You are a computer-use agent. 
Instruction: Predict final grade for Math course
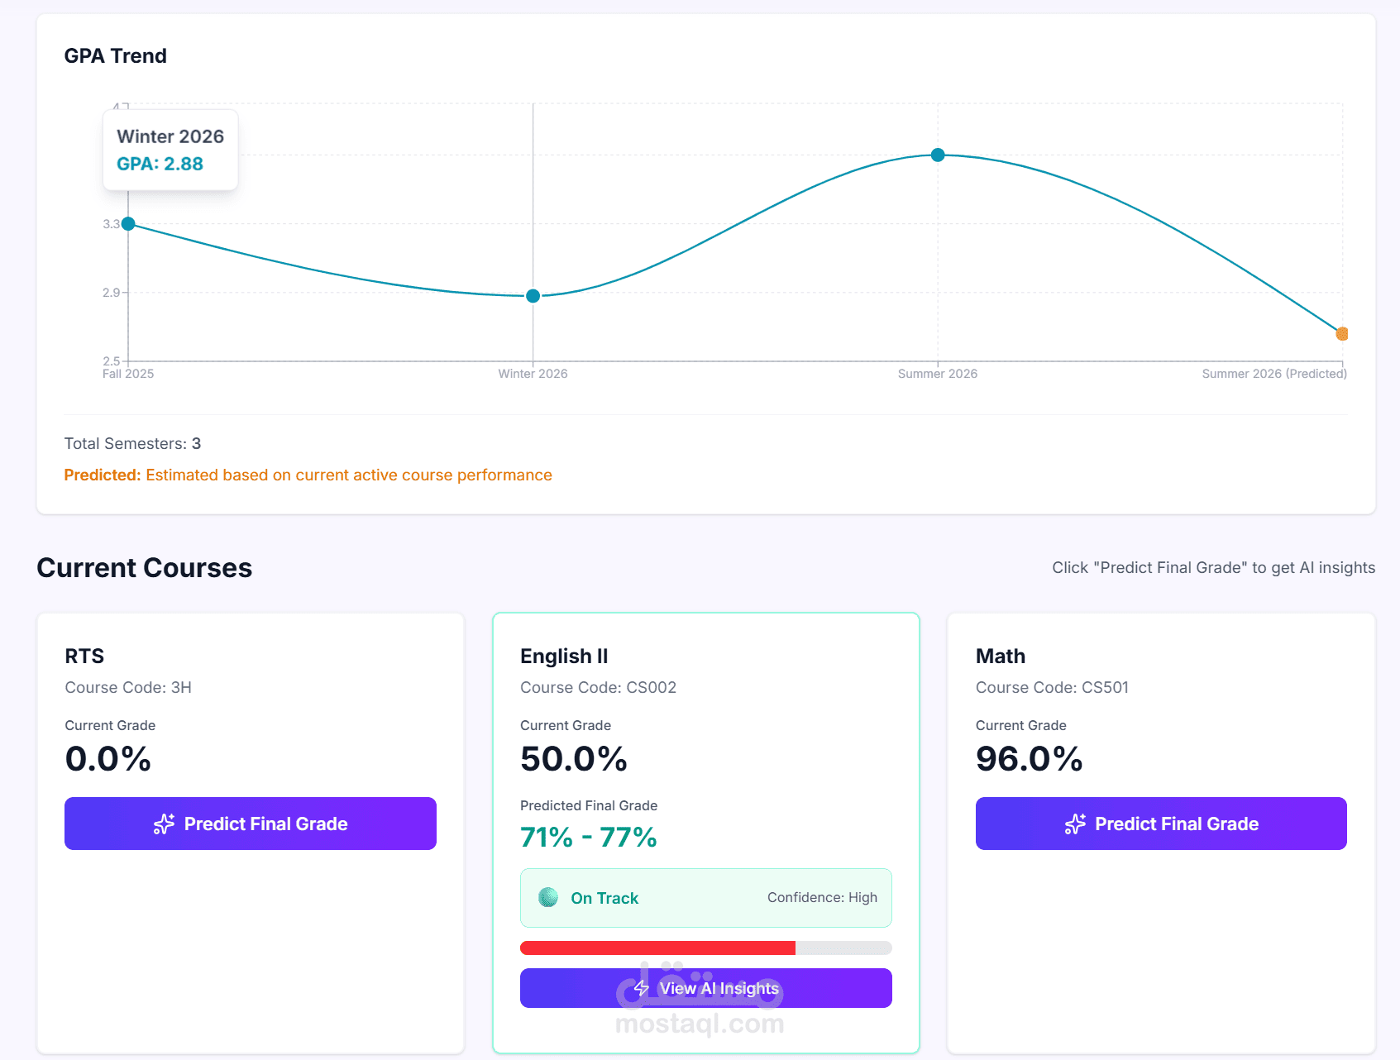[x=1161, y=824]
